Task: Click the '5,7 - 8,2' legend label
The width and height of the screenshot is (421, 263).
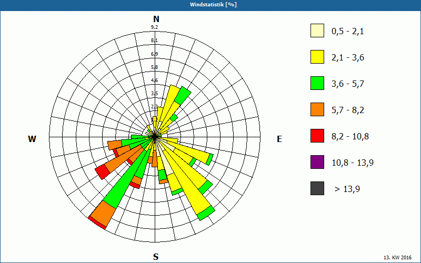Action: 348,110
